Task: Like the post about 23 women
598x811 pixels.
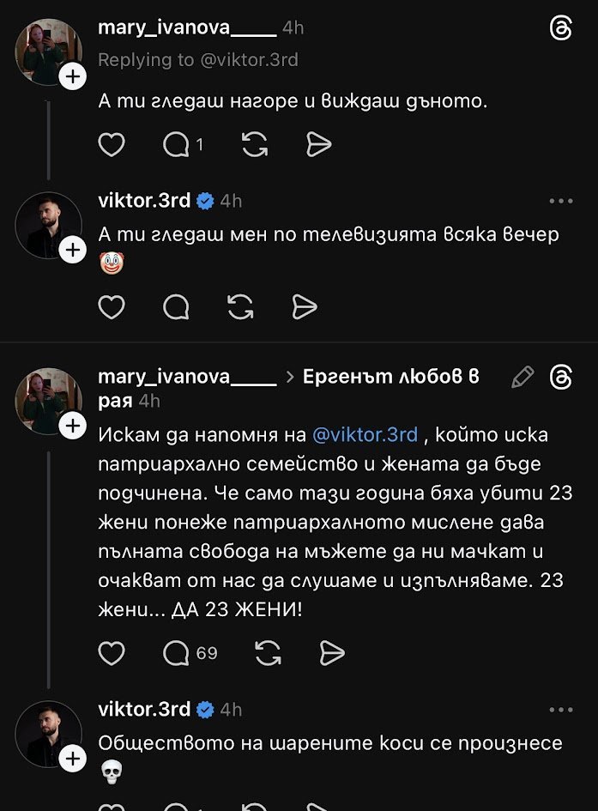Action: click(112, 653)
